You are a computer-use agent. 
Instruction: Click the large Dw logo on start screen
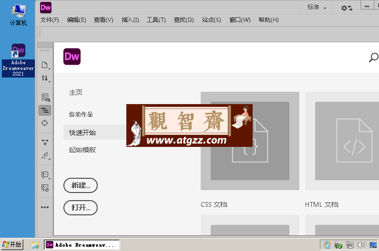[x=72, y=57]
